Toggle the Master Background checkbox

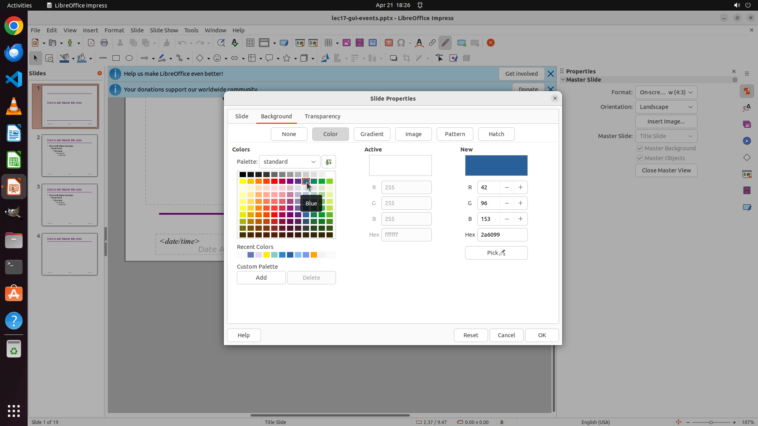640,148
